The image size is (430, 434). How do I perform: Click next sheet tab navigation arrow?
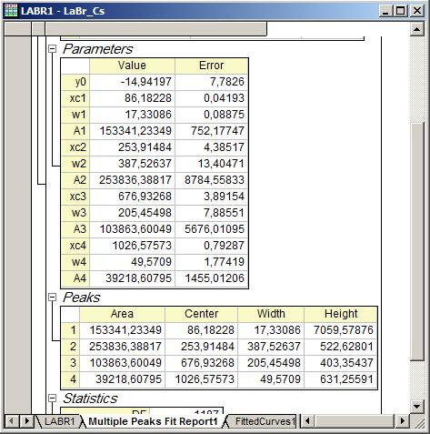[26, 421]
